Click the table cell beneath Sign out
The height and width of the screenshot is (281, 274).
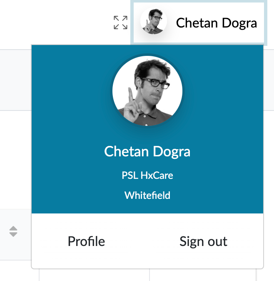coord(202,275)
